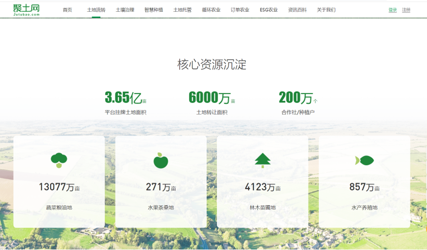Open the 资讯百科 menu item
This screenshot has width=427, height=250.
coord(297,10)
